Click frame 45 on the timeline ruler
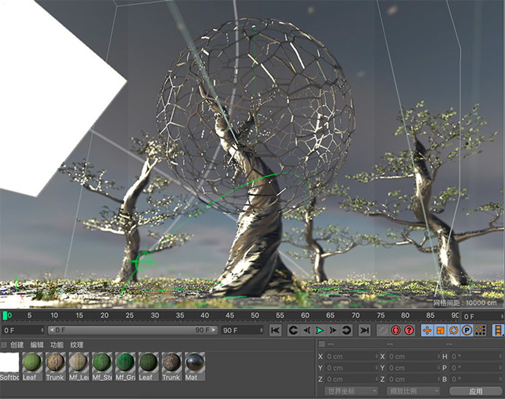Image resolution: width=505 pixels, height=399 pixels. [229, 316]
